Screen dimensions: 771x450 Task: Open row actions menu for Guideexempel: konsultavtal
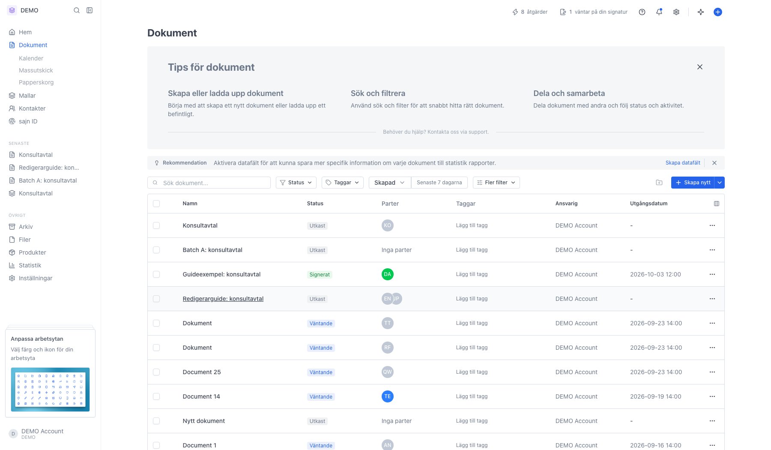[712, 274]
